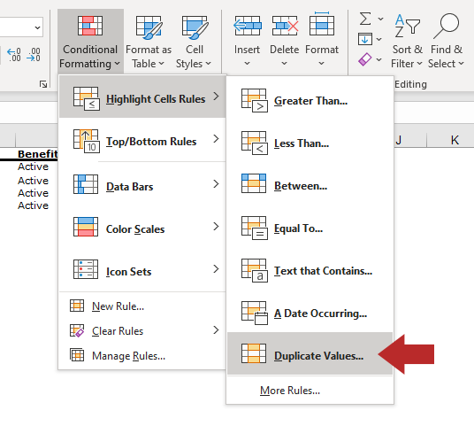Click the Decrease Decimal icon

pyautogui.click(x=34, y=55)
